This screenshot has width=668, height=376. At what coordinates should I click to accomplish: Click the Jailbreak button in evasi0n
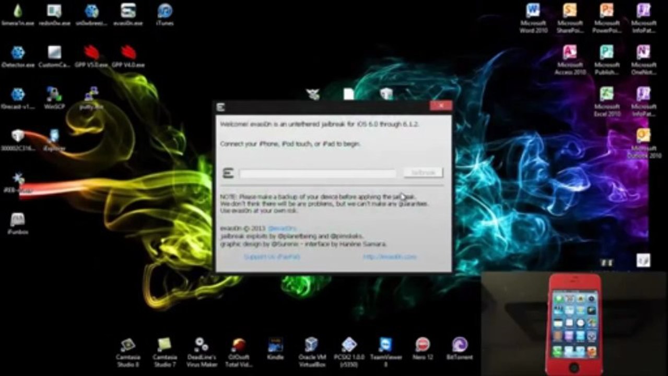coord(423,172)
